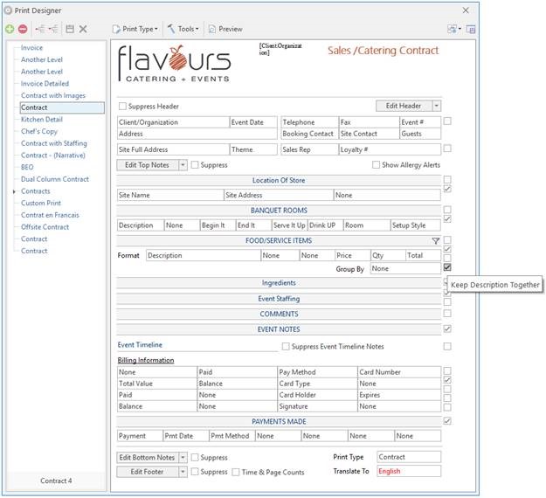
Task: Toggle Suppress Event Timeline Notes checkbox
Action: 286,347
